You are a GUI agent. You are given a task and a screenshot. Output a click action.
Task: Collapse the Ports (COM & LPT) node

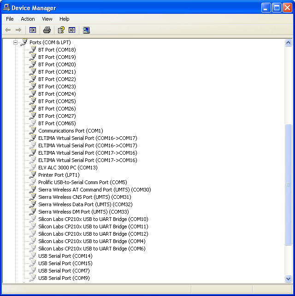[x=15, y=42]
